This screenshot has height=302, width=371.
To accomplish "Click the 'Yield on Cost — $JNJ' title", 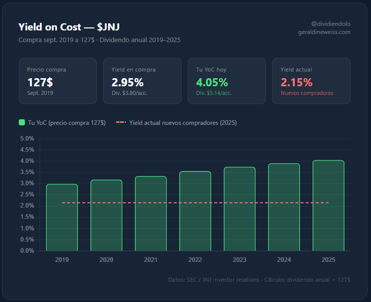I will (69, 27).
